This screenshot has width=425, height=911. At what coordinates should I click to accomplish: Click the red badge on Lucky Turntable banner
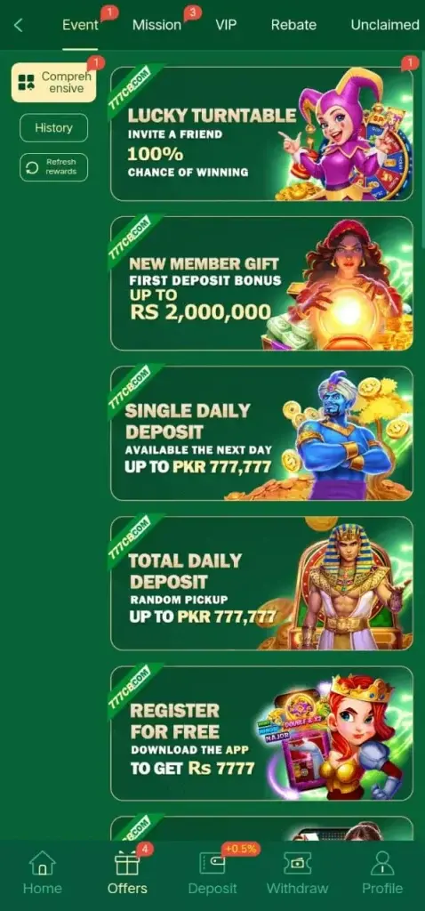coord(410,63)
